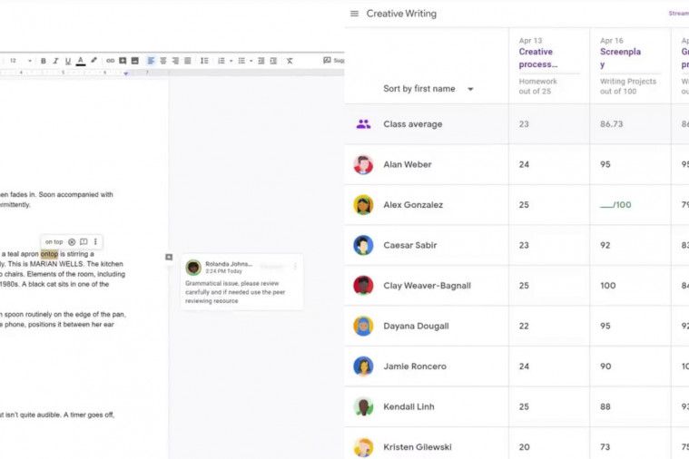Screen dimensions: 689x459
Task: Clear formatting with the Tx icon
Action: [290, 61]
